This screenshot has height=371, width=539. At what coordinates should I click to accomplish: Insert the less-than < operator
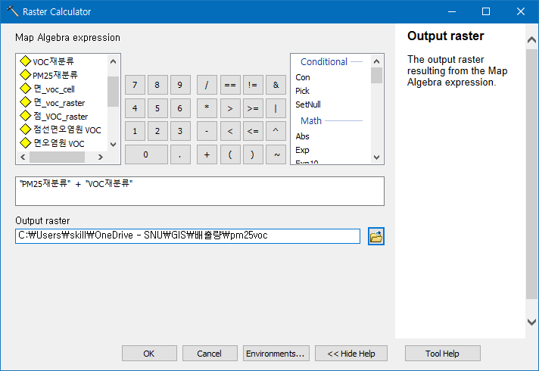pos(230,131)
